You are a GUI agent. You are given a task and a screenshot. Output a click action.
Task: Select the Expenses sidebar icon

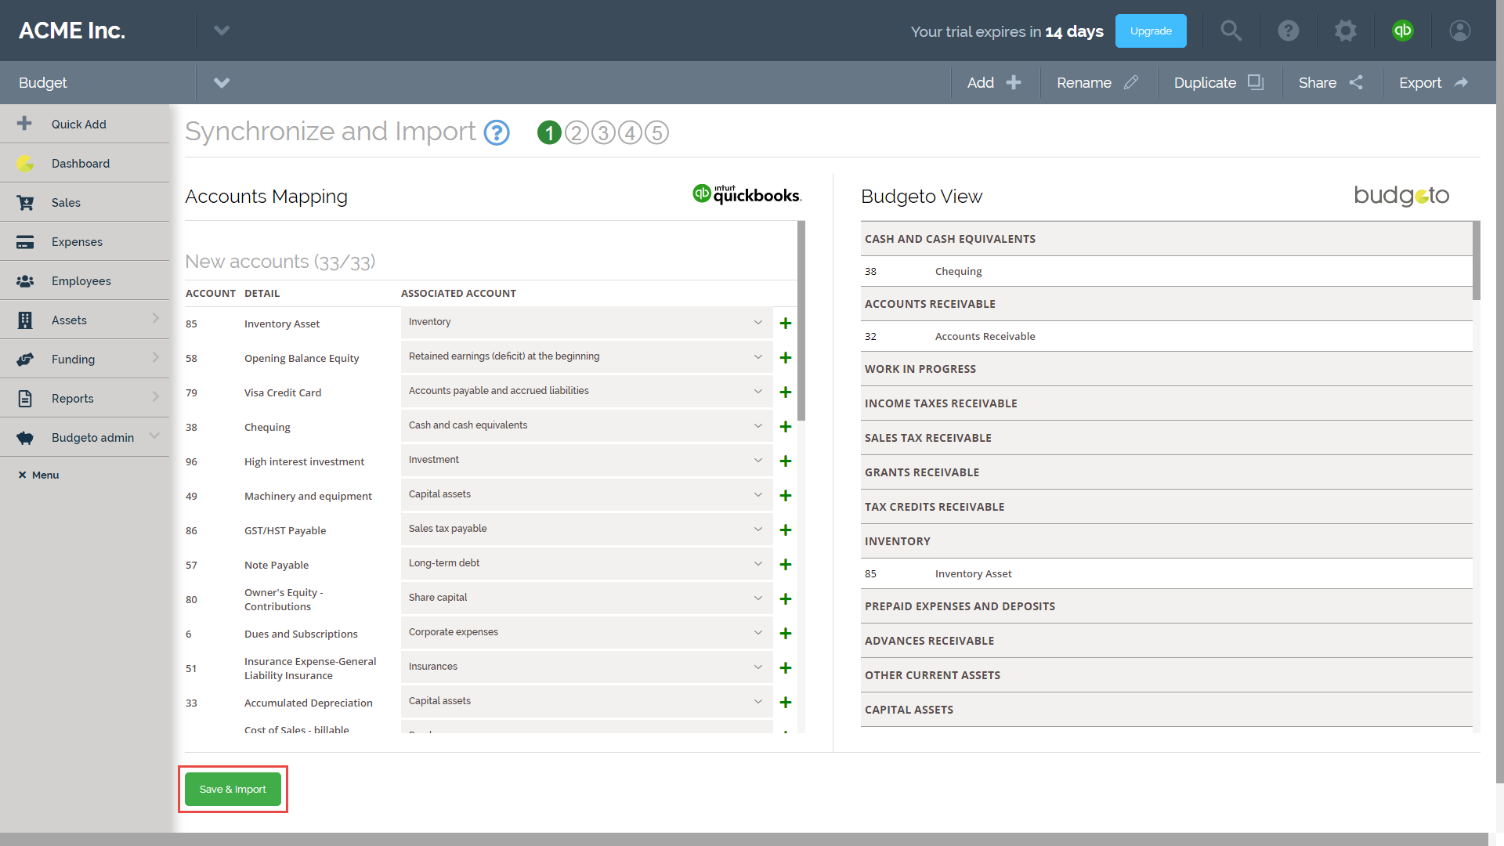point(26,241)
